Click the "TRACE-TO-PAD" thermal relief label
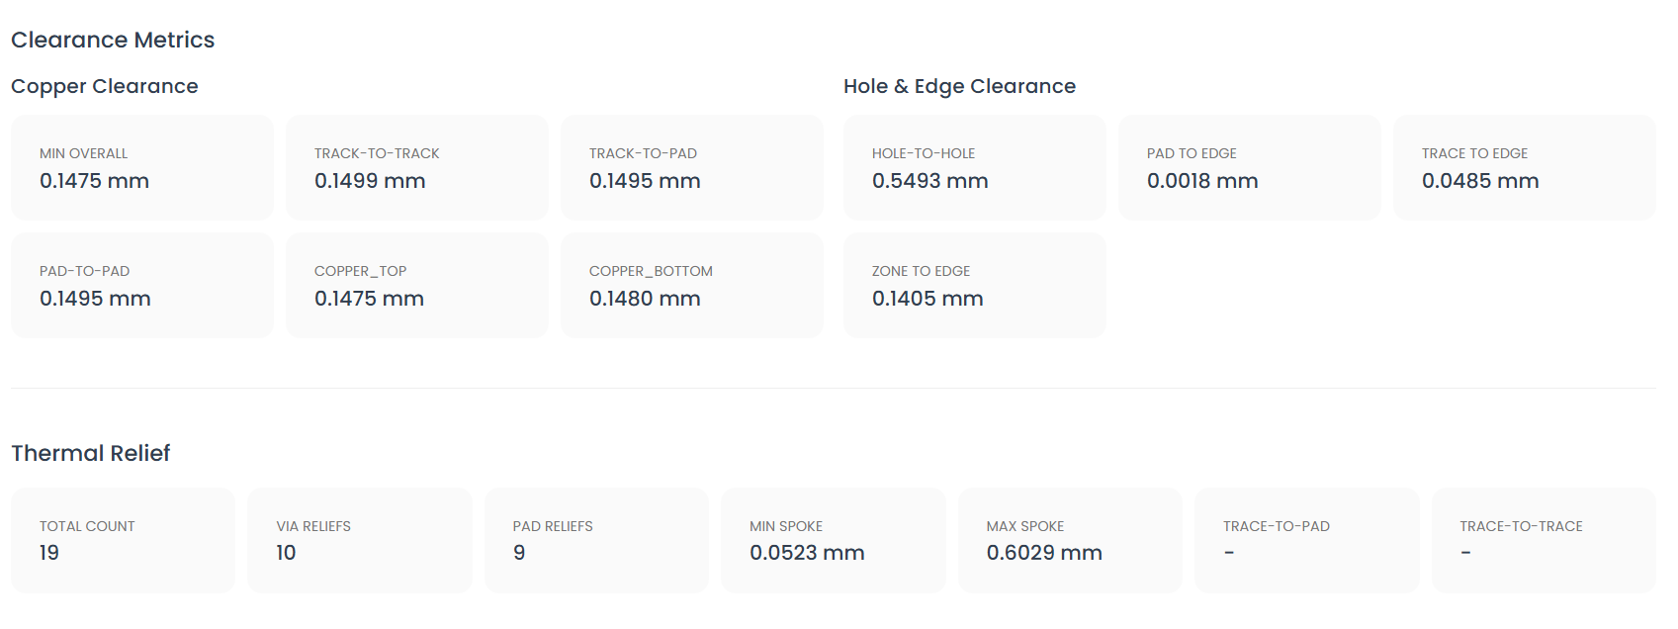The width and height of the screenshot is (1678, 629). (1277, 526)
